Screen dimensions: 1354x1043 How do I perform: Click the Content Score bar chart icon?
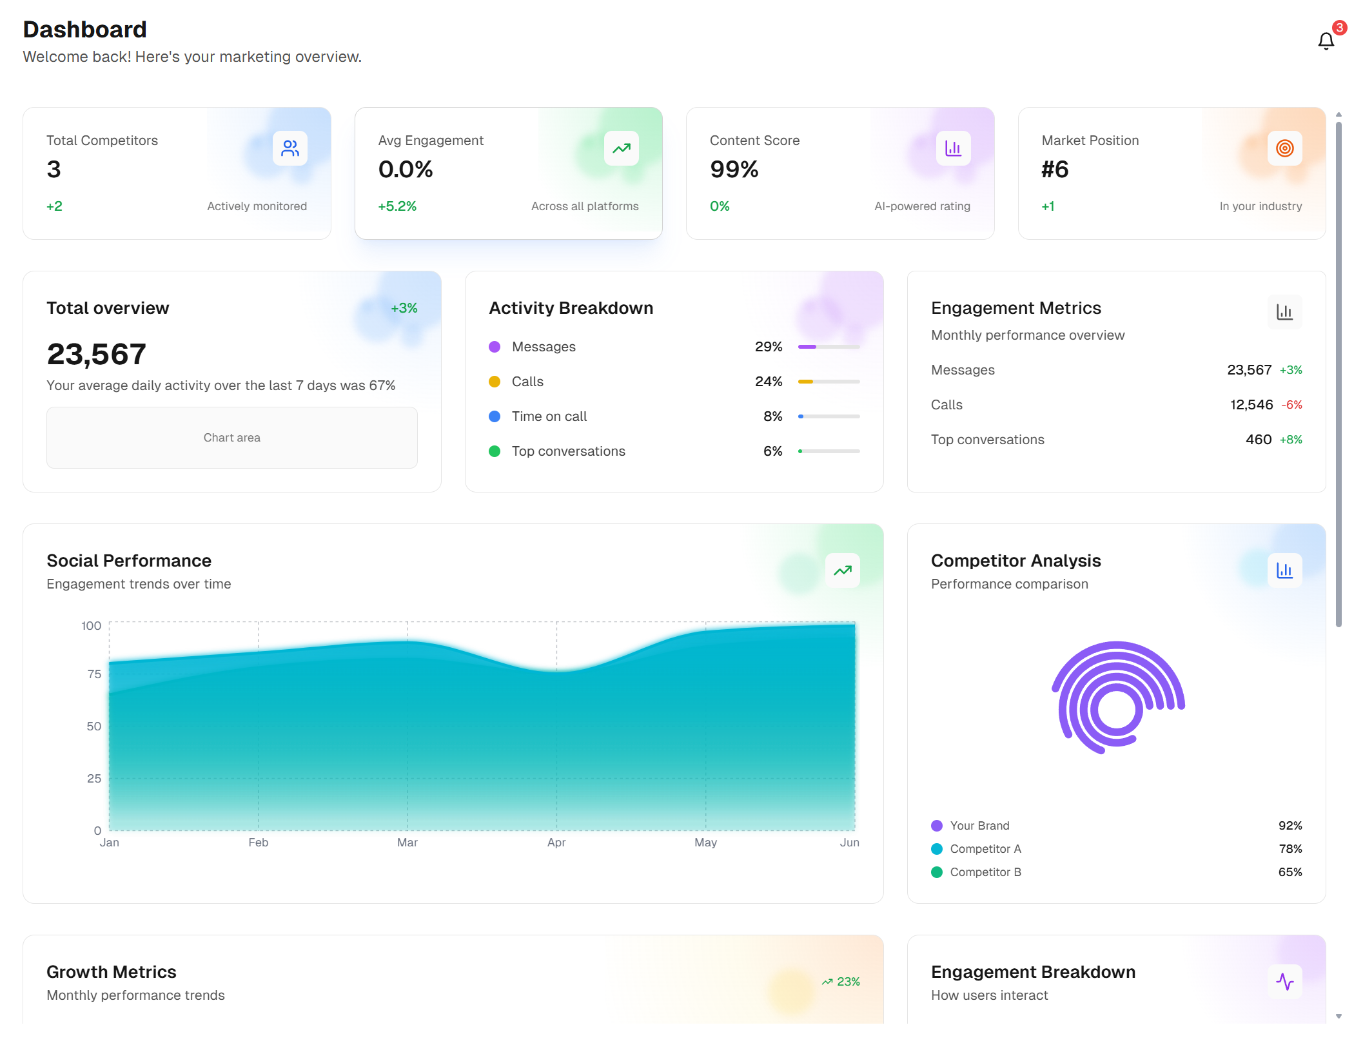coord(953,148)
